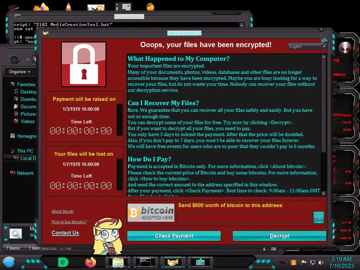This screenshot has height=270, width=360.
Task: Click the ransom note scrollbar down arrow
Action: click(x=323, y=194)
